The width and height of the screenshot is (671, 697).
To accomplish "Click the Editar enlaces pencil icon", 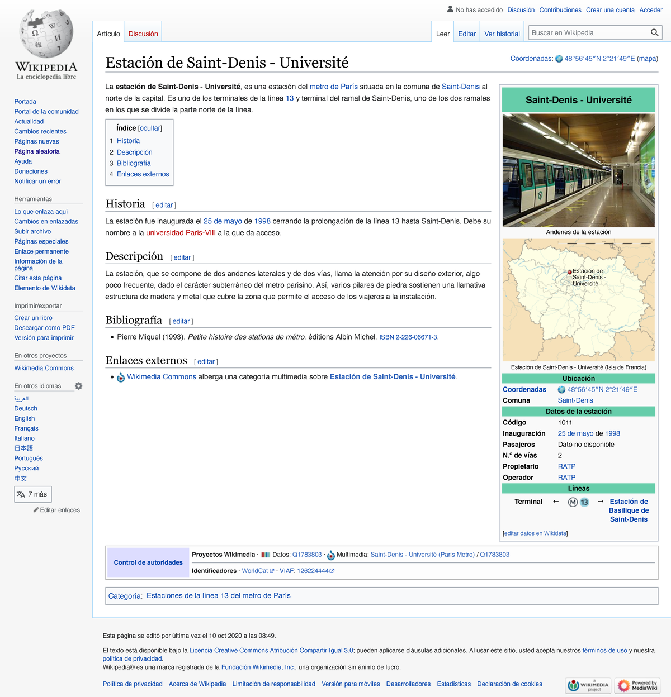I will pyautogui.click(x=35, y=510).
